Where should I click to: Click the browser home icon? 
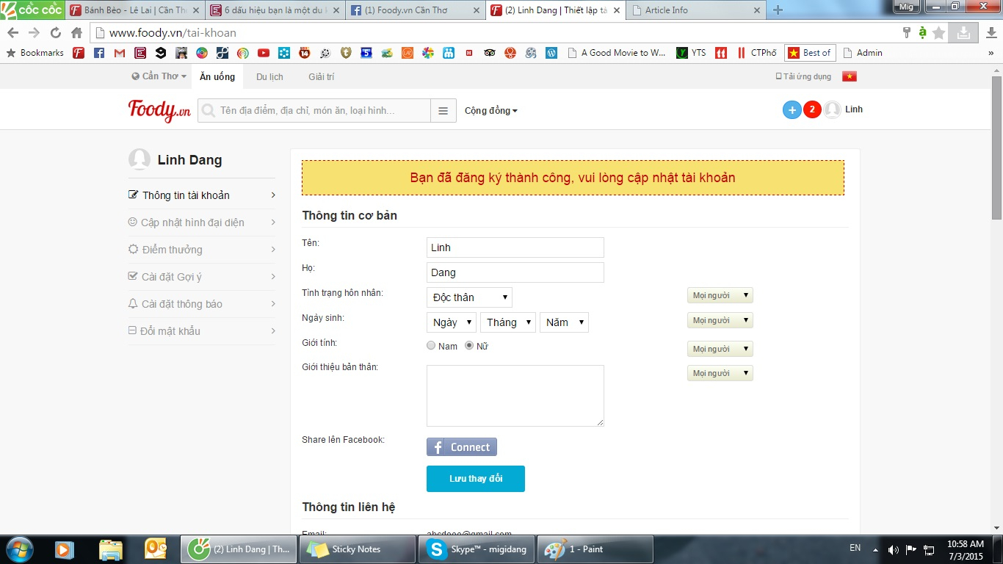click(76, 32)
